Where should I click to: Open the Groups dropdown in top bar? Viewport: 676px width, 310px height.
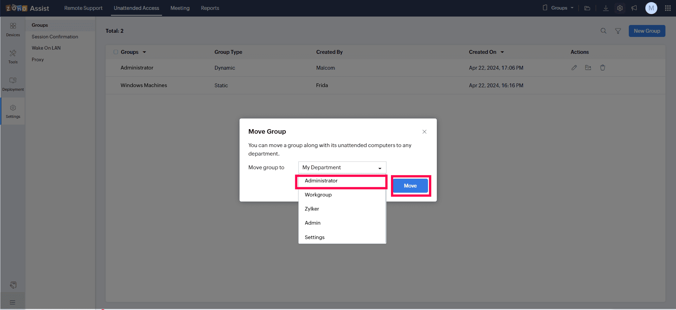tap(558, 8)
